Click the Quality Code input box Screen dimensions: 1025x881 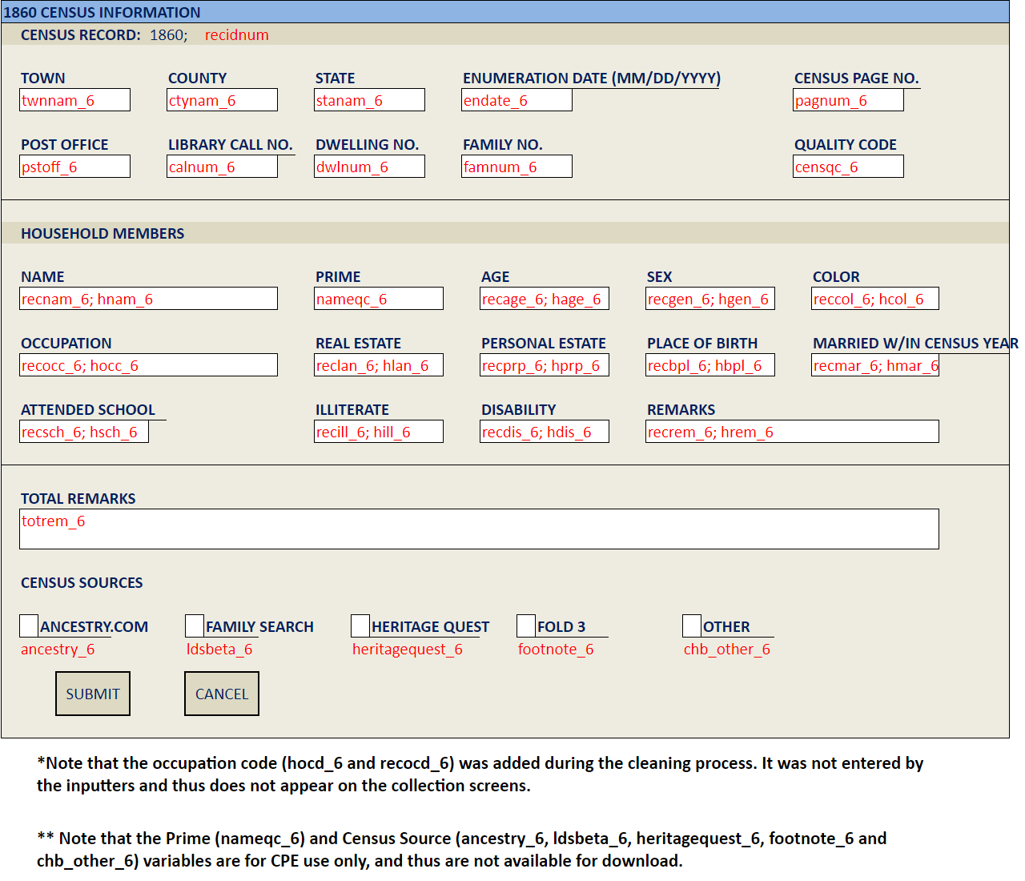coord(849,167)
